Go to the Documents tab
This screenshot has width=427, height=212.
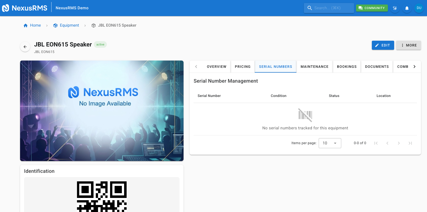[x=377, y=67]
